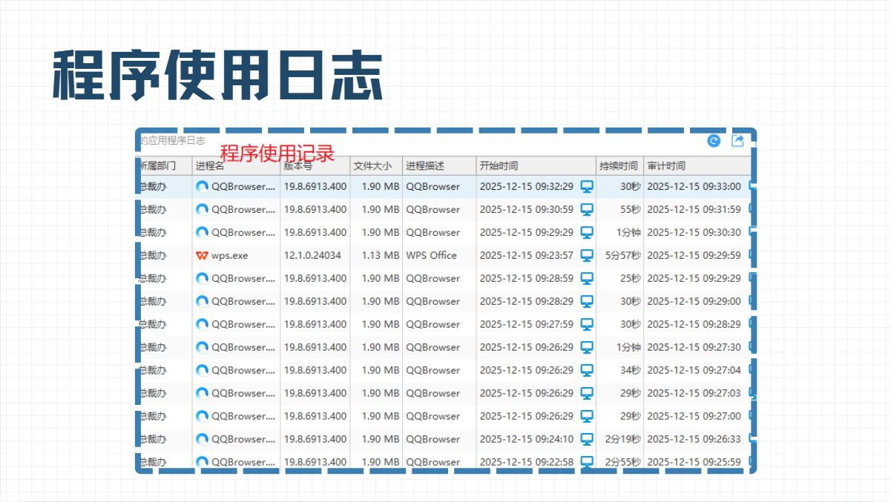The image size is (891, 502).
Task: Click audit time 2025-12-15 09:31:59
Action: (x=694, y=209)
